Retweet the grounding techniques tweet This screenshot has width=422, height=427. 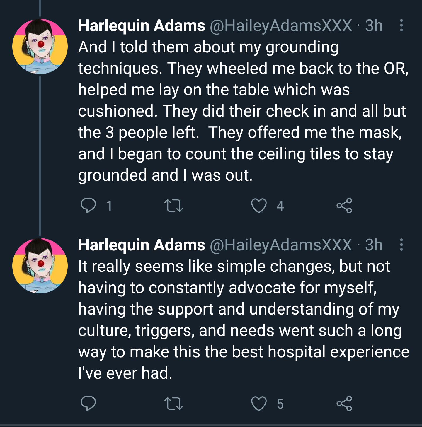[173, 206]
